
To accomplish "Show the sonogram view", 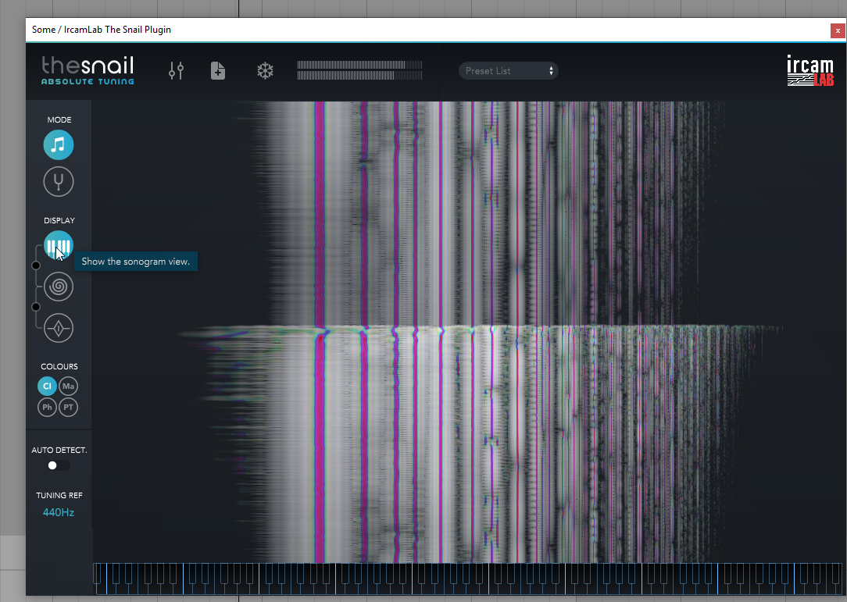I will tap(59, 247).
